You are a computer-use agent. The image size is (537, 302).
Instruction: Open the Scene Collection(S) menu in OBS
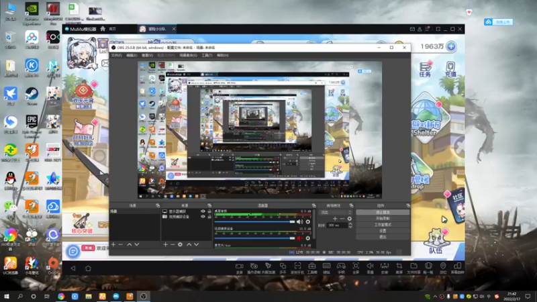coord(189,55)
